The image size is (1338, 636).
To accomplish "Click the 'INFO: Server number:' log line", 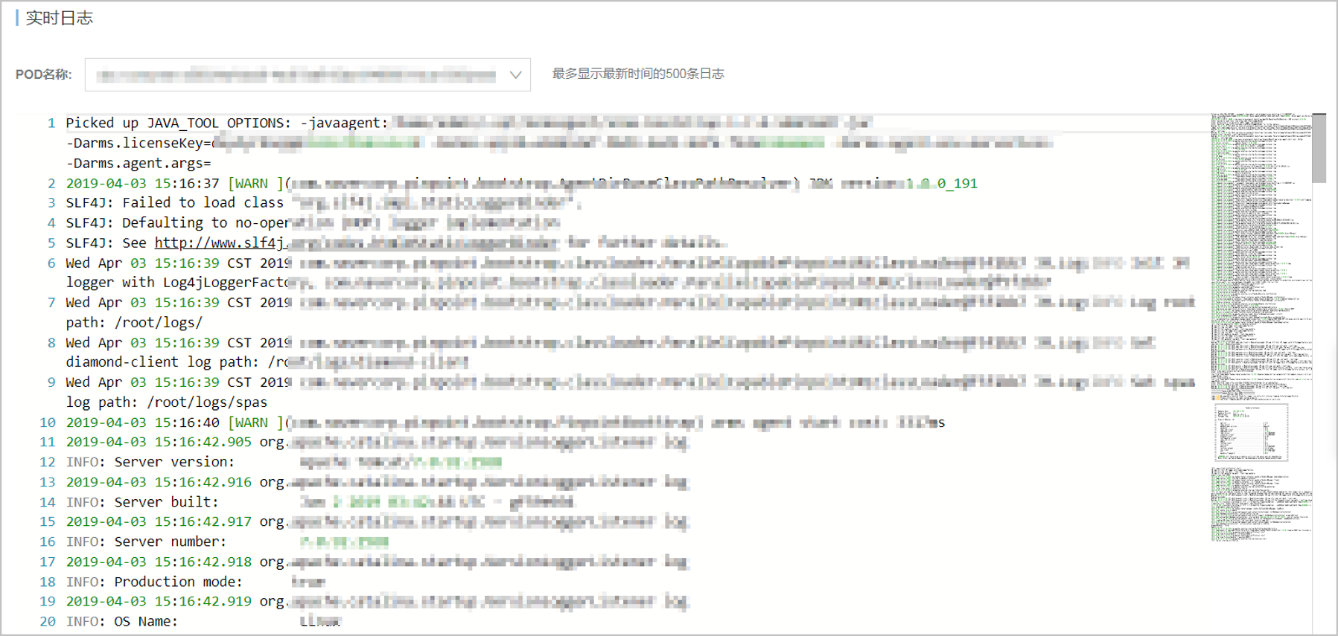I will [x=146, y=542].
